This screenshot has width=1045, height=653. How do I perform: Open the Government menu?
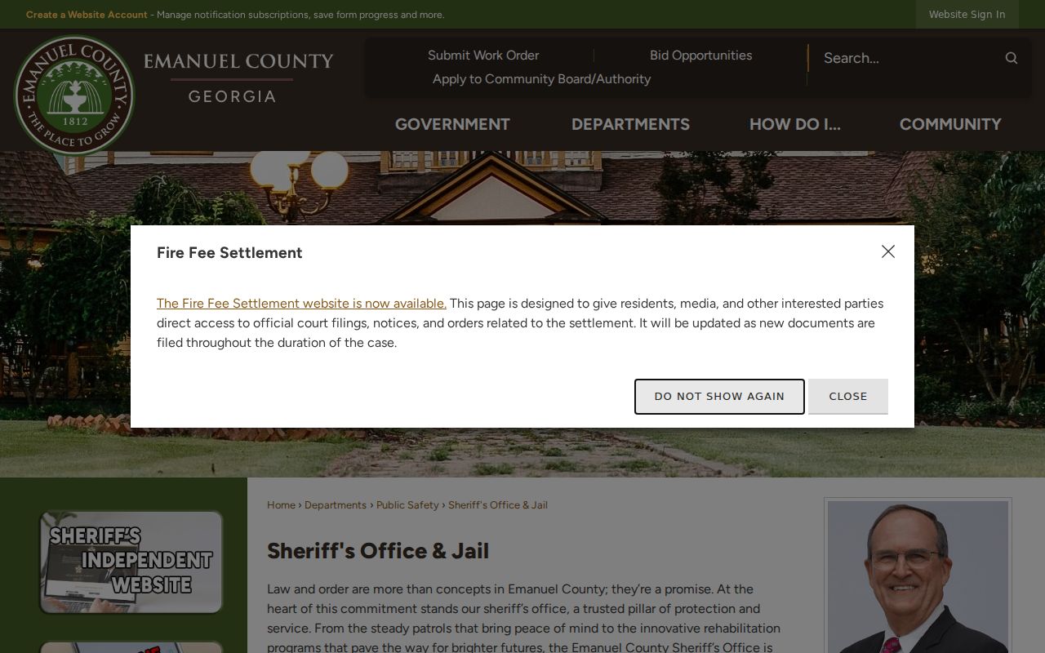tap(452, 124)
